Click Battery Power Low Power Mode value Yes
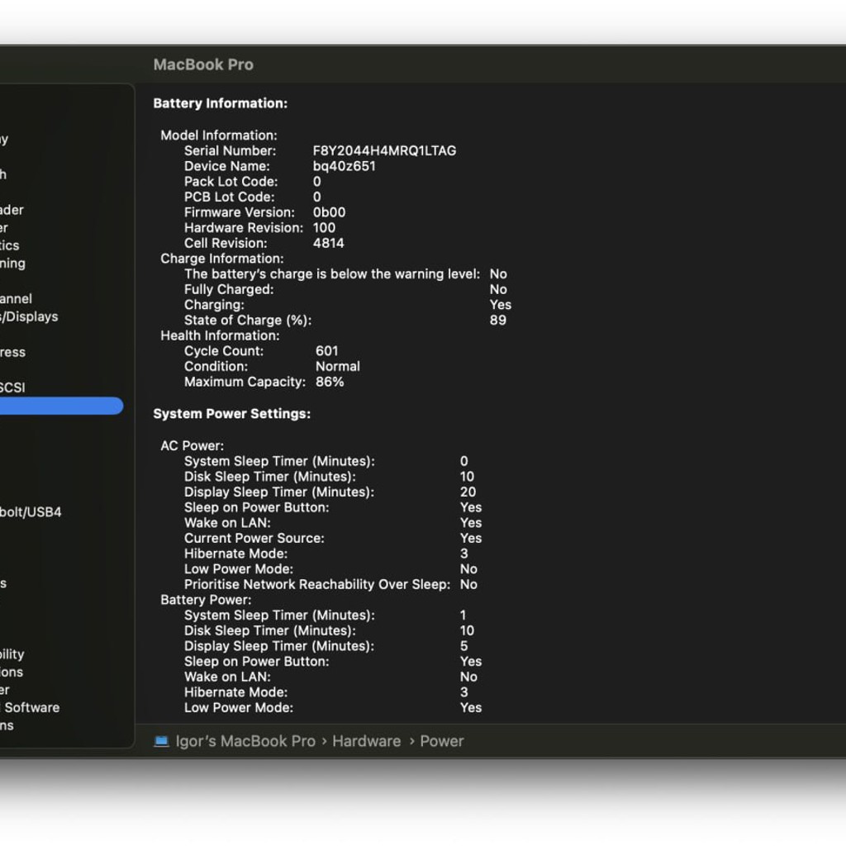 470,707
